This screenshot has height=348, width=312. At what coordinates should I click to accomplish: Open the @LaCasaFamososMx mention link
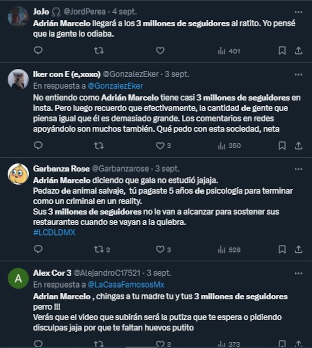[126, 285]
